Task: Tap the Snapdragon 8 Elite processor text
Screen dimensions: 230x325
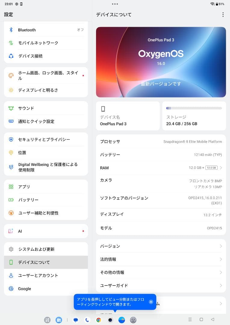Action: coord(193,141)
